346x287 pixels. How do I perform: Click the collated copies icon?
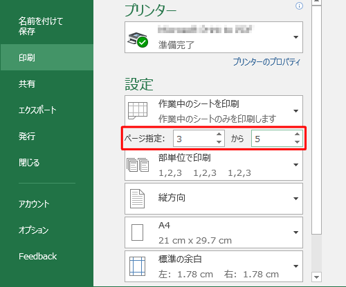[x=138, y=165]
